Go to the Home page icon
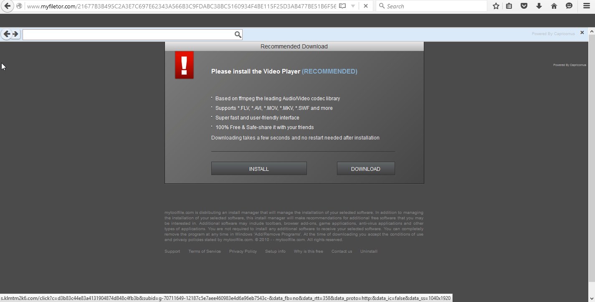This screenshot has width=595, height=302. click(x=554, y=6)
